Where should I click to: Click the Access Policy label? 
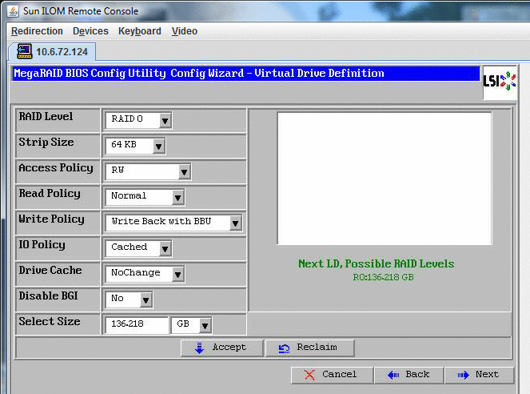click(56, 168)
